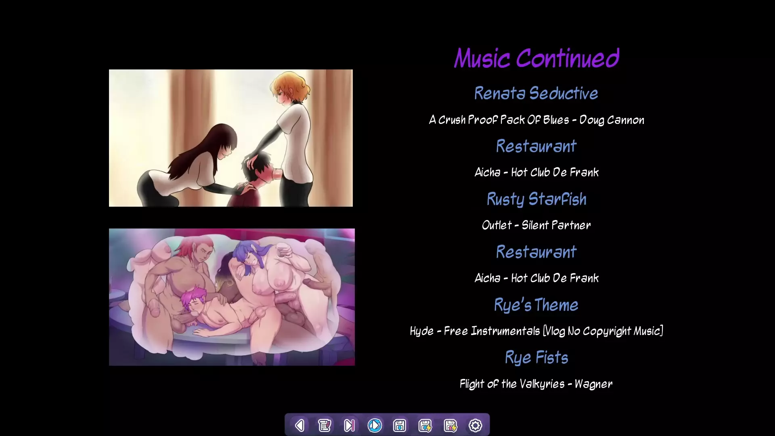Click Quick Load floppy with pink arrow
775x436 pixels.
pyautogui.click(x=450, y=425)
